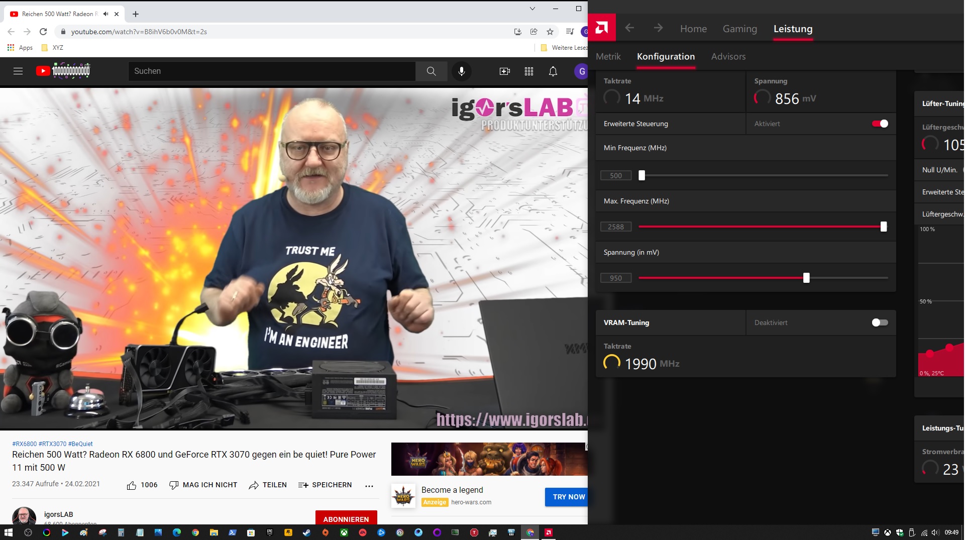
Task: Click the #RTX3070 hashtag link
Action: (52, 444)
